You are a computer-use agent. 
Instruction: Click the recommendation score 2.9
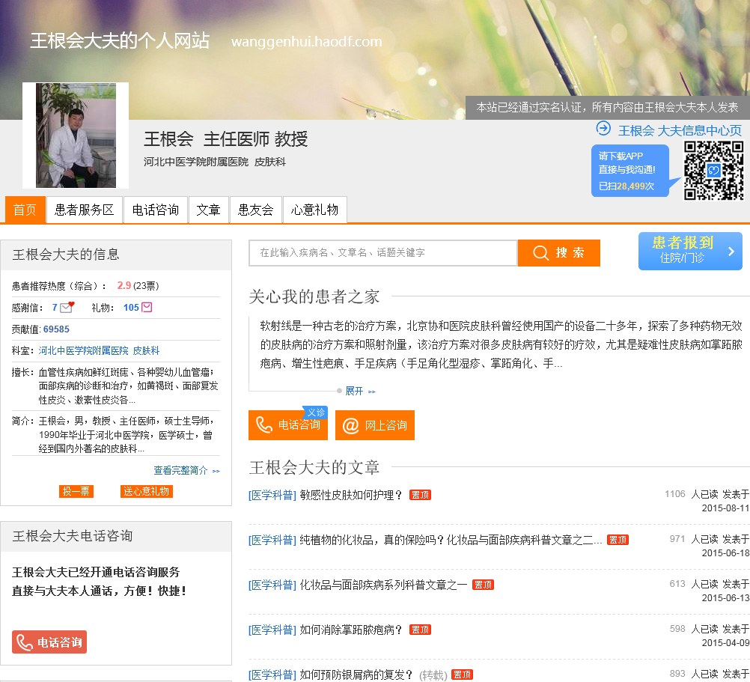coord(124,285)
